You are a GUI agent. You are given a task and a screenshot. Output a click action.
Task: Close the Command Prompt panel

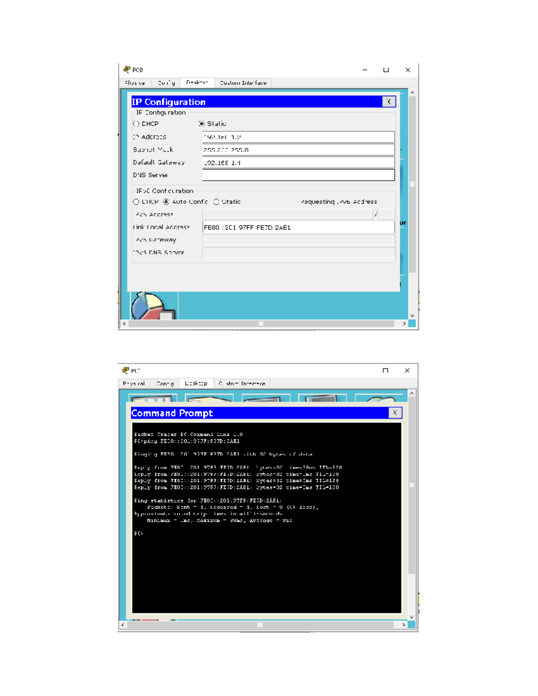395,413
